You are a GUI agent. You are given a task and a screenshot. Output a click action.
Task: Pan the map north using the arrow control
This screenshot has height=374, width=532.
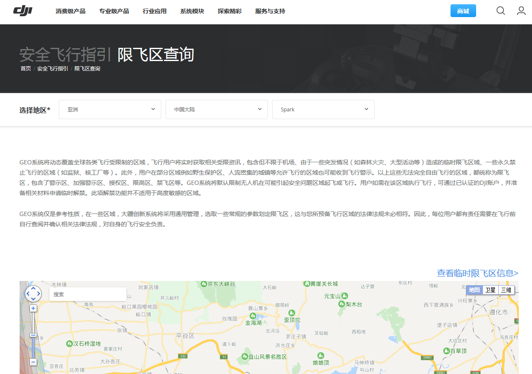tap(33, 289)
